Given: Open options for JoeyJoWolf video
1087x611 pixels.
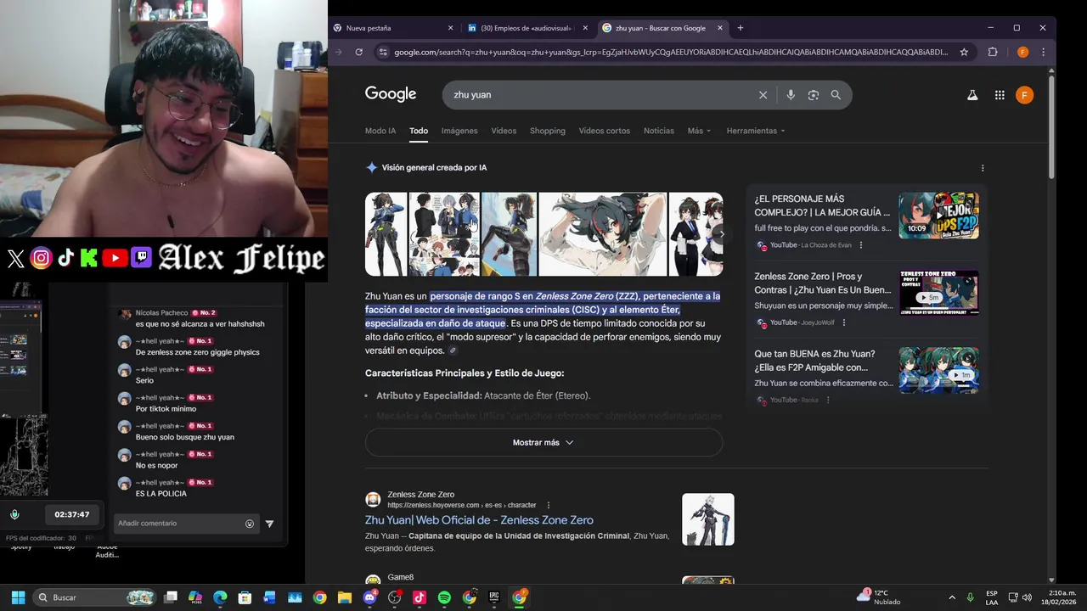Looking at the screenshot, I should tap(844, 322).
